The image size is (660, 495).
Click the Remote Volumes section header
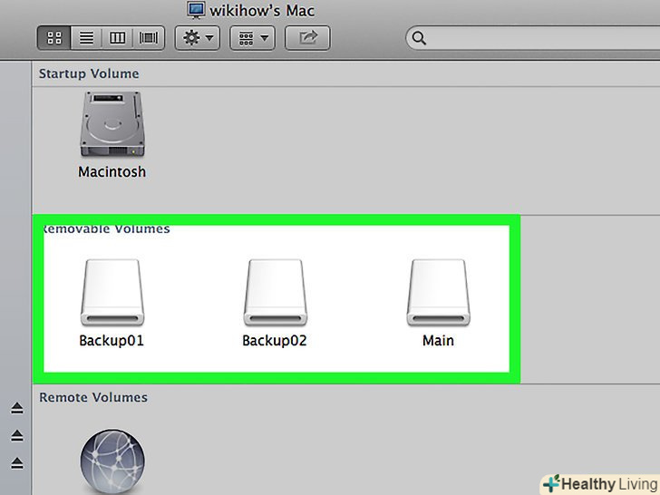[x=93, y=397]
